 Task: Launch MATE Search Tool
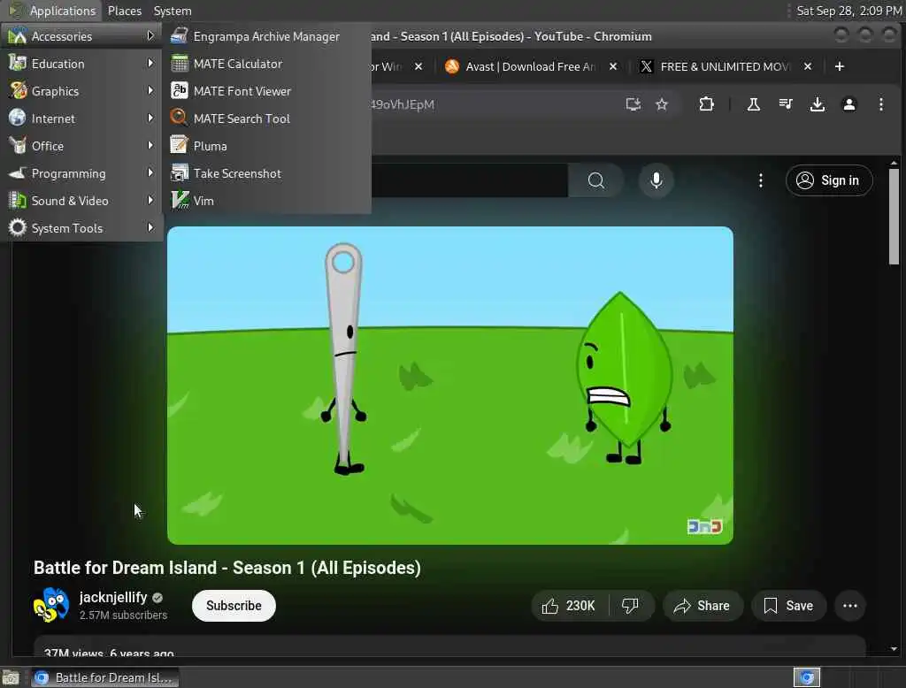267,118
